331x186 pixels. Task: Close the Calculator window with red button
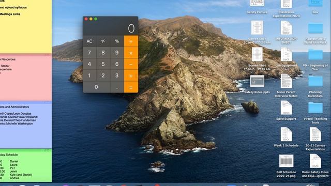pos(86,19)
